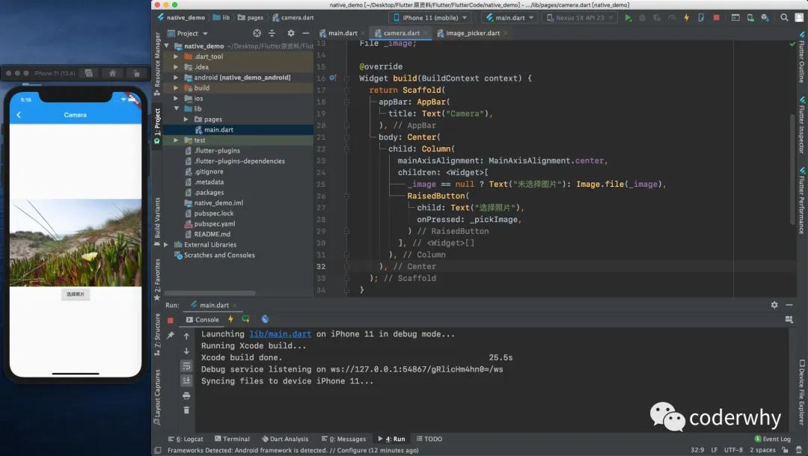808x456 pixels.
Task: Expand External Libraries node
Action: [x=166, y=244]
